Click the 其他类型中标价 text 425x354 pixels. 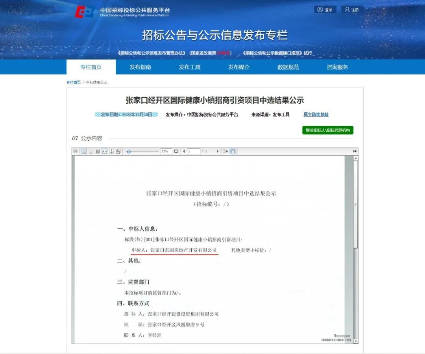[x=251, y=250]
